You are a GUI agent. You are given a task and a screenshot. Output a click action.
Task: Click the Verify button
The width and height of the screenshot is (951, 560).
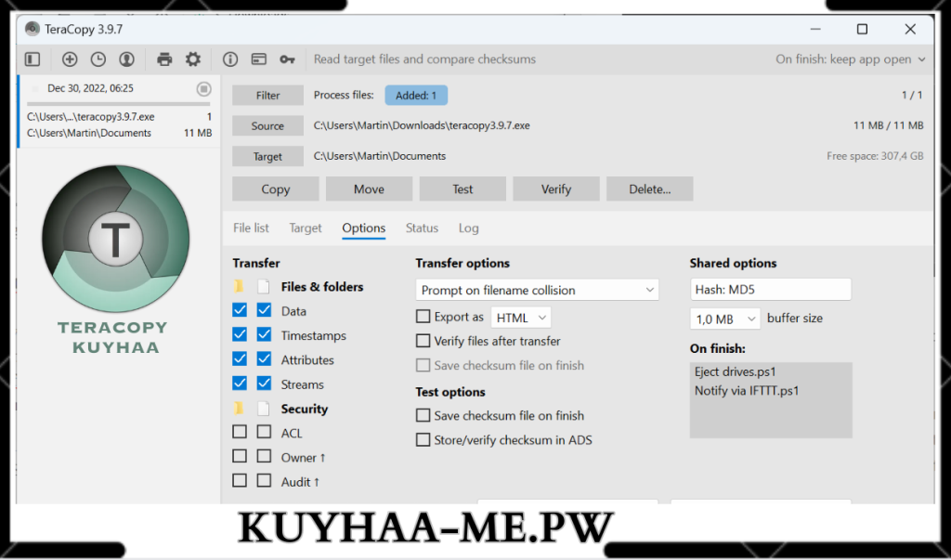(556, 189)
